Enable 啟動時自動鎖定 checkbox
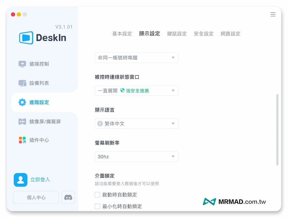This screenshot has height=218, width=288. [x=97, y=195]
